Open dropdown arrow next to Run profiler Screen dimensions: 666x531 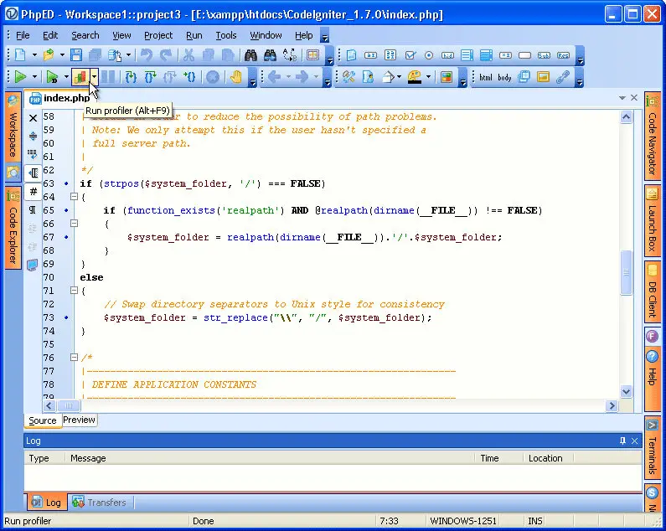[x=94, y=77]
